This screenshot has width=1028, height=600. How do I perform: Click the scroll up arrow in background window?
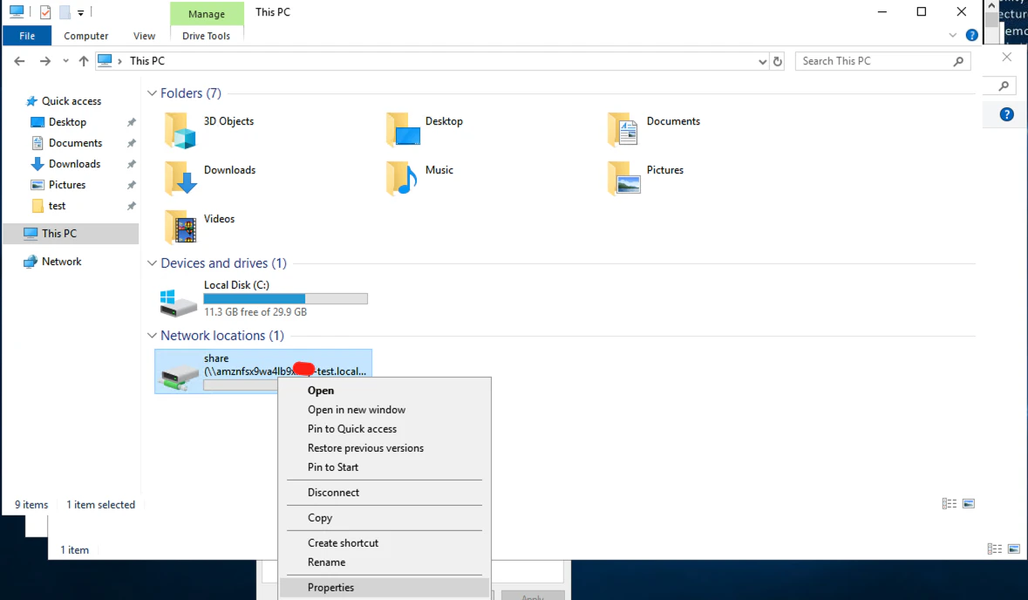click(992, 6)
